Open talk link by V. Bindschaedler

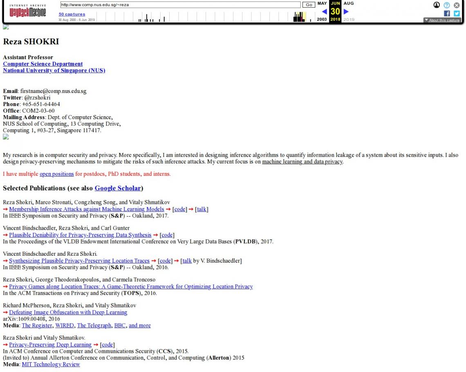coord(187,261)
